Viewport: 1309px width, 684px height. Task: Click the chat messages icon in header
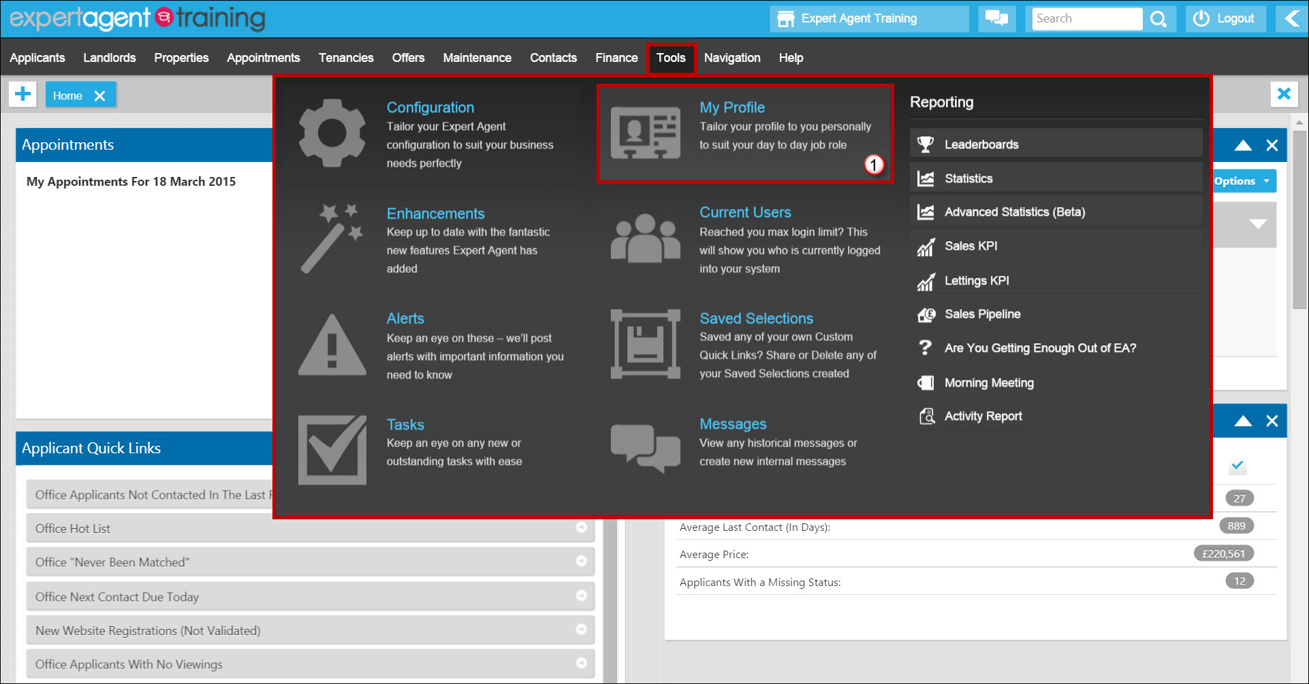996,18
